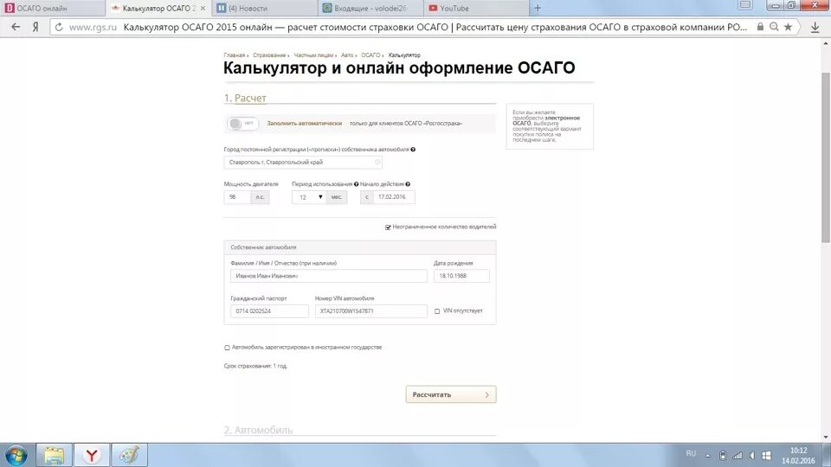Click the network signal tray icon

738,456
